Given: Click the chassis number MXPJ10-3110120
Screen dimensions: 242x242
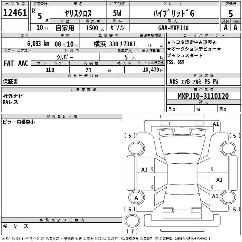Looking at the screenshot, I should [203, 96].
